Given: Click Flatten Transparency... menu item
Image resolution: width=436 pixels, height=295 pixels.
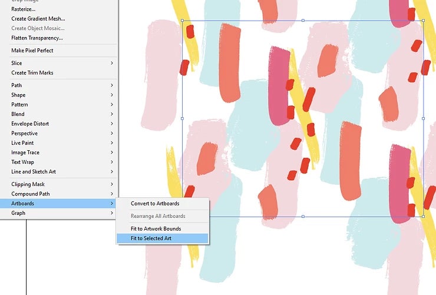Looking at the screenshot, I should 59,38.
